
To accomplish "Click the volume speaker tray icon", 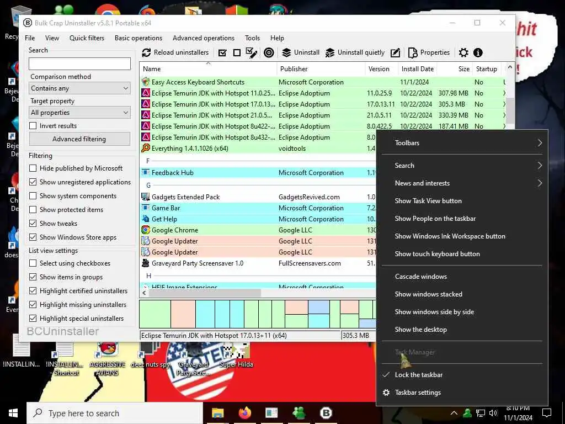I will point(493,413).
